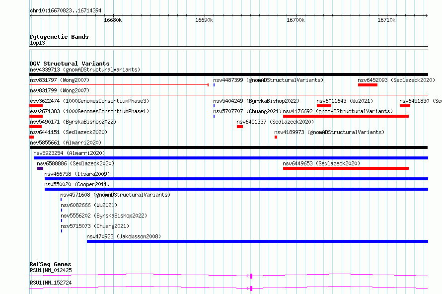The image size is (442, 294).
Task: Click RSU1|NM_152724 gene label
Action: pos(51,283)
